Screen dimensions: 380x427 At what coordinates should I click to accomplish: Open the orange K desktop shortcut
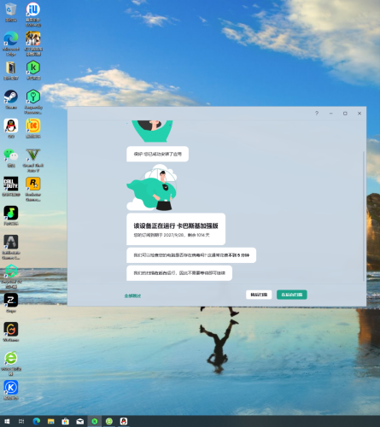click(x=33, y=129)
